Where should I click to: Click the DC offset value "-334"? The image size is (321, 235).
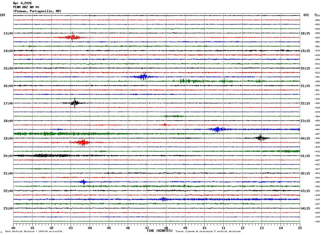[317, 199]
